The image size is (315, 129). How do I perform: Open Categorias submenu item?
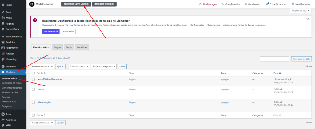[7, 106]
